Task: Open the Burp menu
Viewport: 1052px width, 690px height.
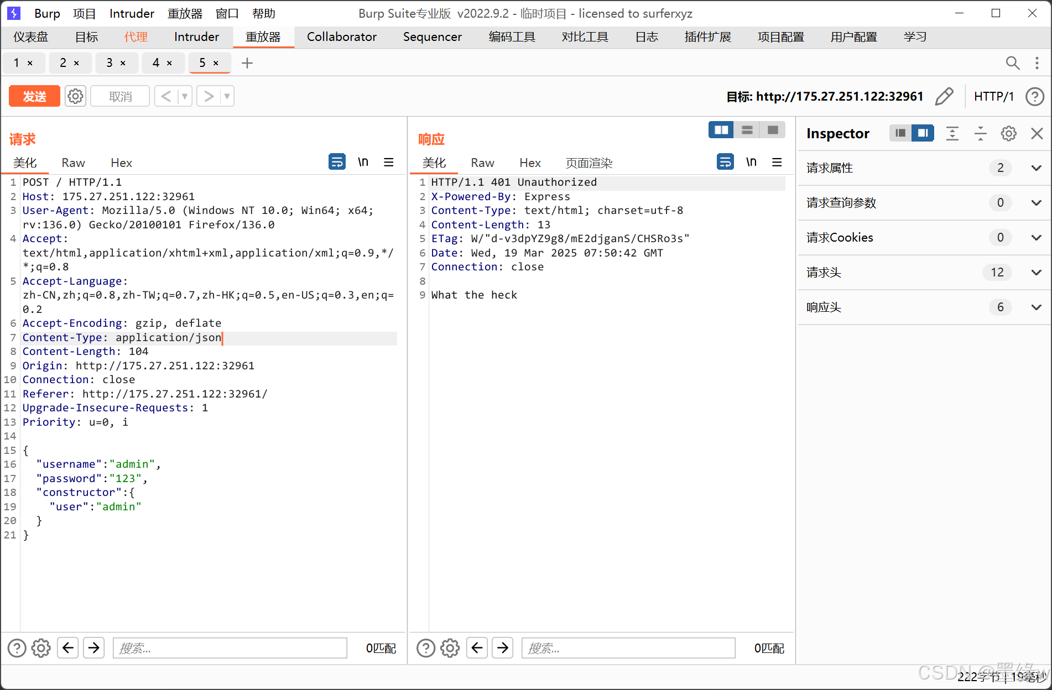Action: [x=47, y=13]
